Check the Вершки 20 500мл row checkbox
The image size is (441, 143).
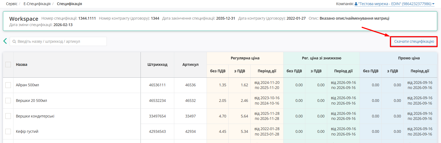[8, 101]
